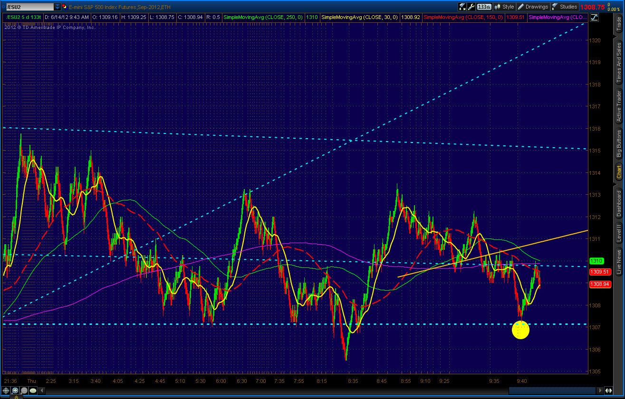The image size is (625, 399).
Task: Open the Drawings menu
Action: coord(533,7)
